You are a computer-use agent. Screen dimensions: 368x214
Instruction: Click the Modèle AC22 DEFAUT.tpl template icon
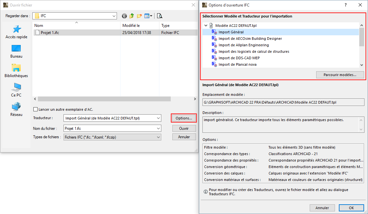tap(211, 26)
